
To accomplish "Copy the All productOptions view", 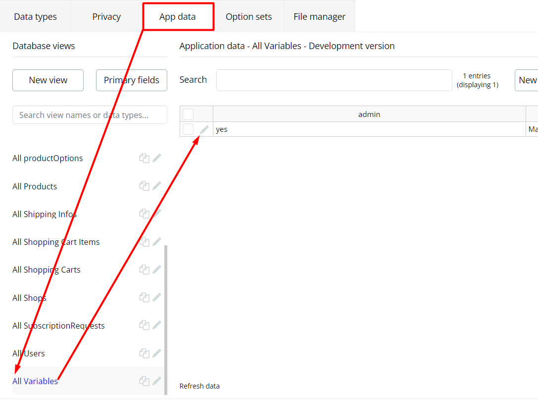I will [144, 158].
